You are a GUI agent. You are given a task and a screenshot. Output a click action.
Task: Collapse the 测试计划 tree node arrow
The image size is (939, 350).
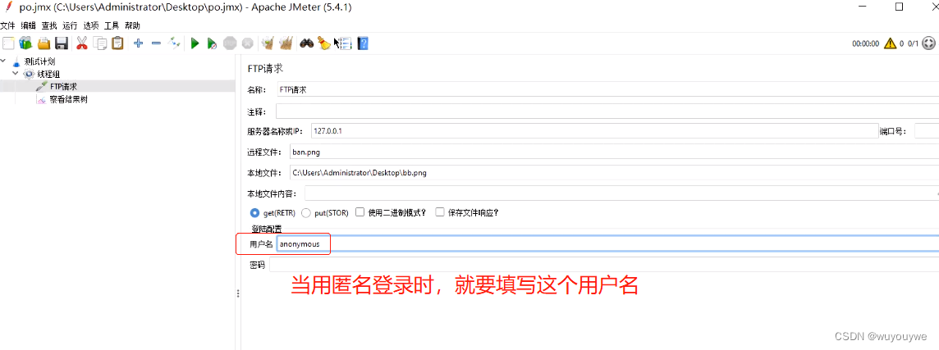pyautogui.click(x=3, y=61)
